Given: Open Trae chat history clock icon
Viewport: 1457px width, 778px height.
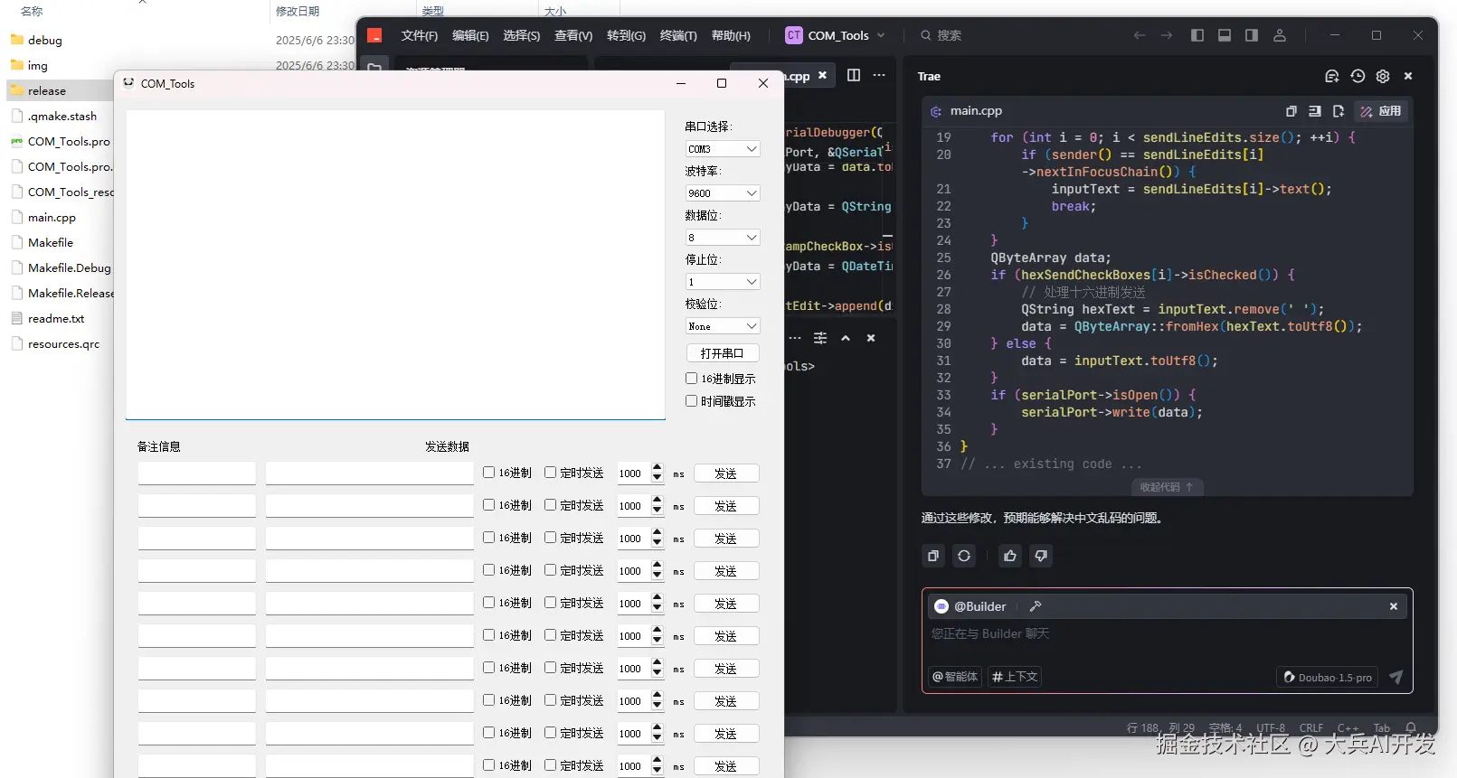Looking at the screenshot, I should click(x=1358, y=76).
